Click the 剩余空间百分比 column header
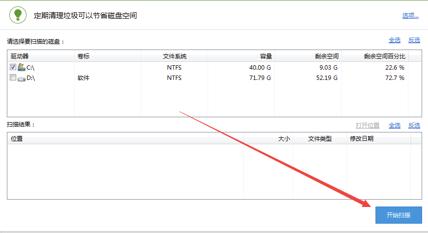This screenshot has width=428, height=233. click(x=375, y=56)
